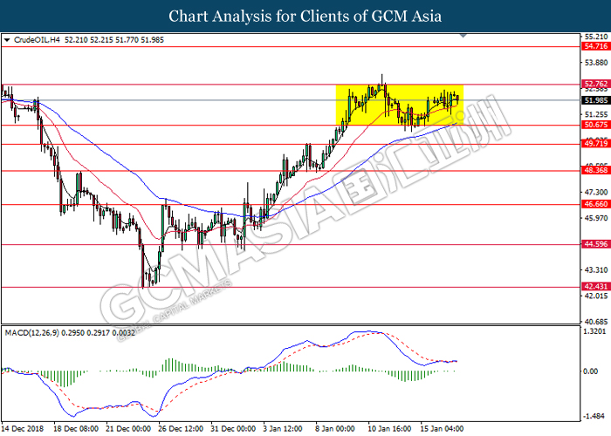Click the 26 Dec 12:00 time label

(181, 429)
